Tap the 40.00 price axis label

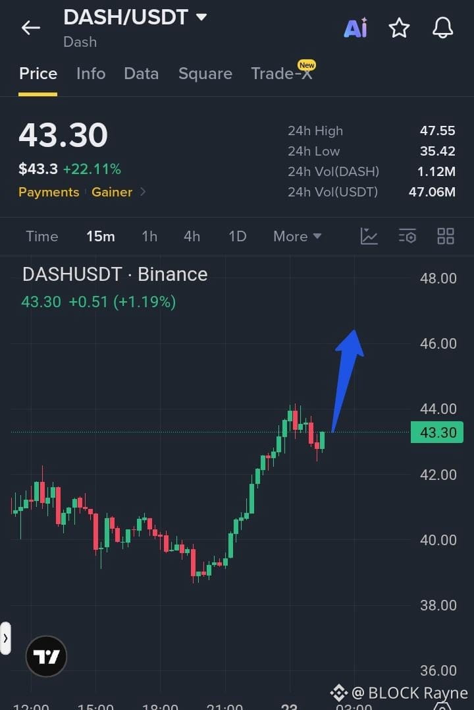438,540
